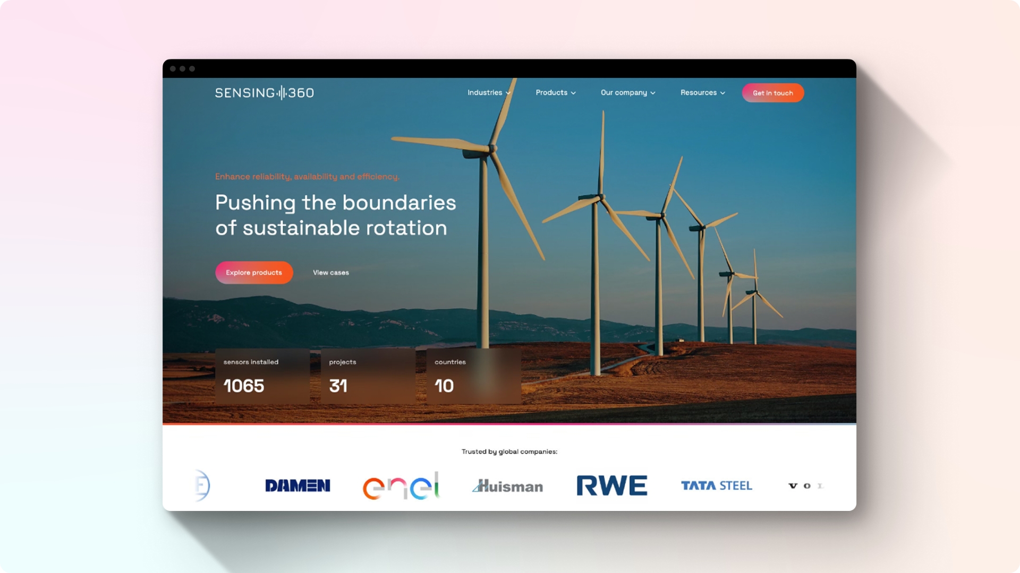
Task: Follow the View cases link
Action: pyautogui.click(x=330, y=273)
